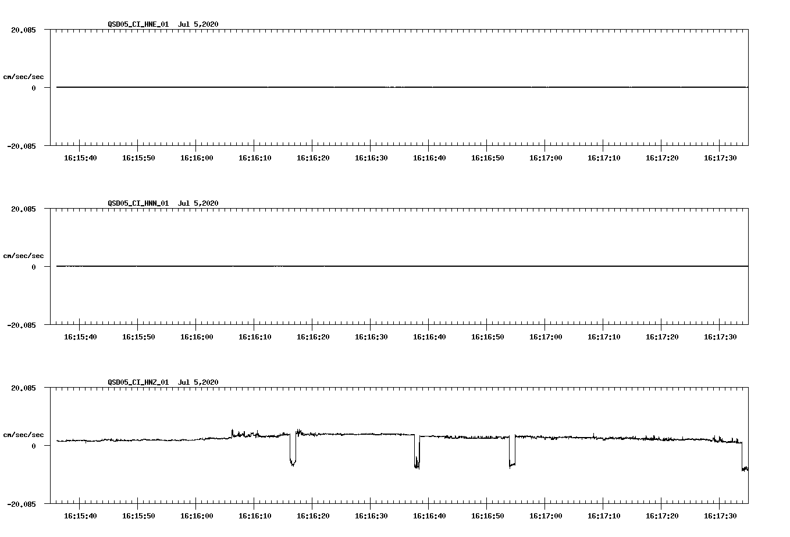The width and height of the screenshot is (790, 537).
Task: Select 16:16:10 on the HNZ time axis
Action: [x=255, y=516]
